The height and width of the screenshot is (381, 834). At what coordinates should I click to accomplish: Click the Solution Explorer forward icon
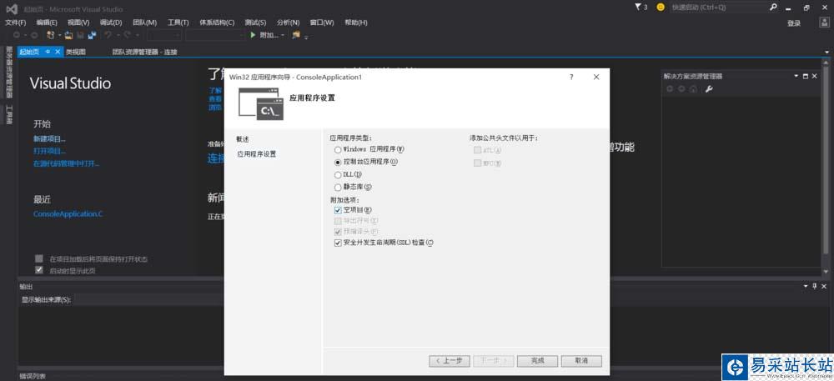(x=681, y=88)
